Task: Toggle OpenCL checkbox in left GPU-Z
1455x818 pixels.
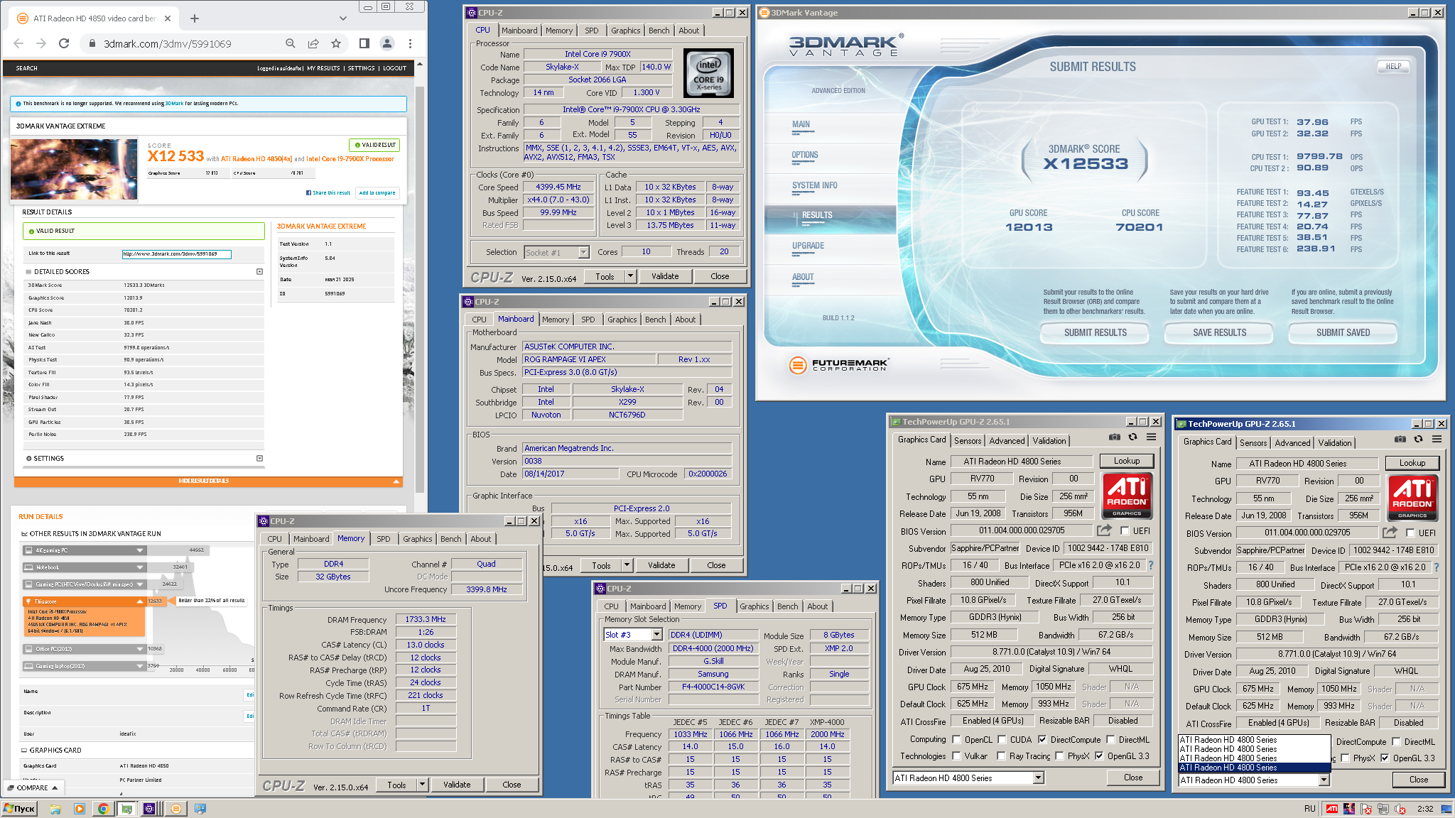Action: [956, 739]
